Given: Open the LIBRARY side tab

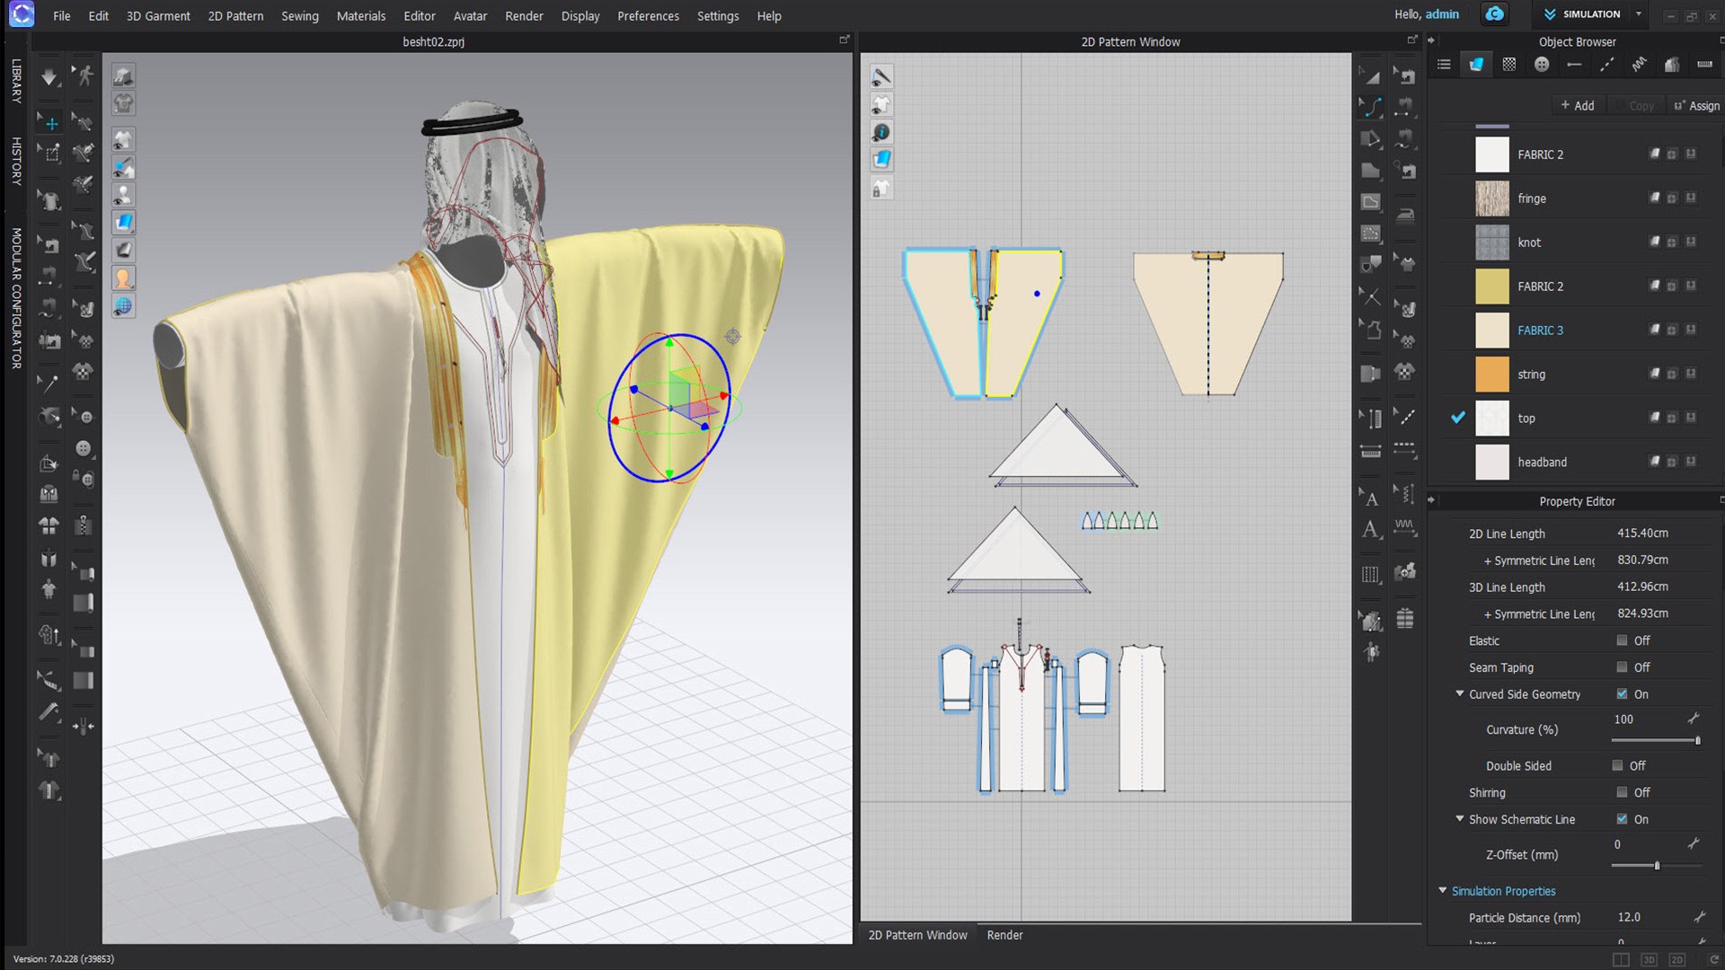Looking at the screenshot, I should coord(16,81).
